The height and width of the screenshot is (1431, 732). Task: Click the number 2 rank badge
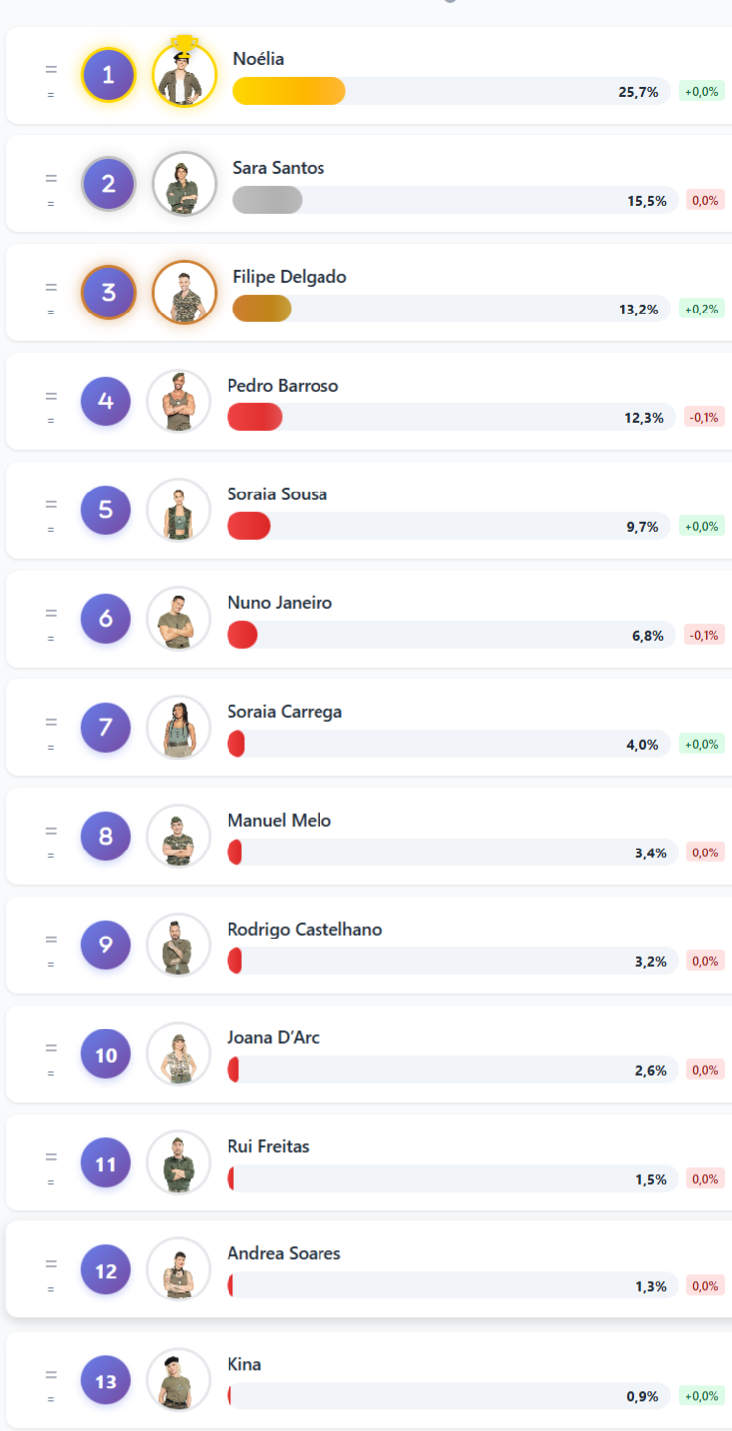tap(108, 184)
